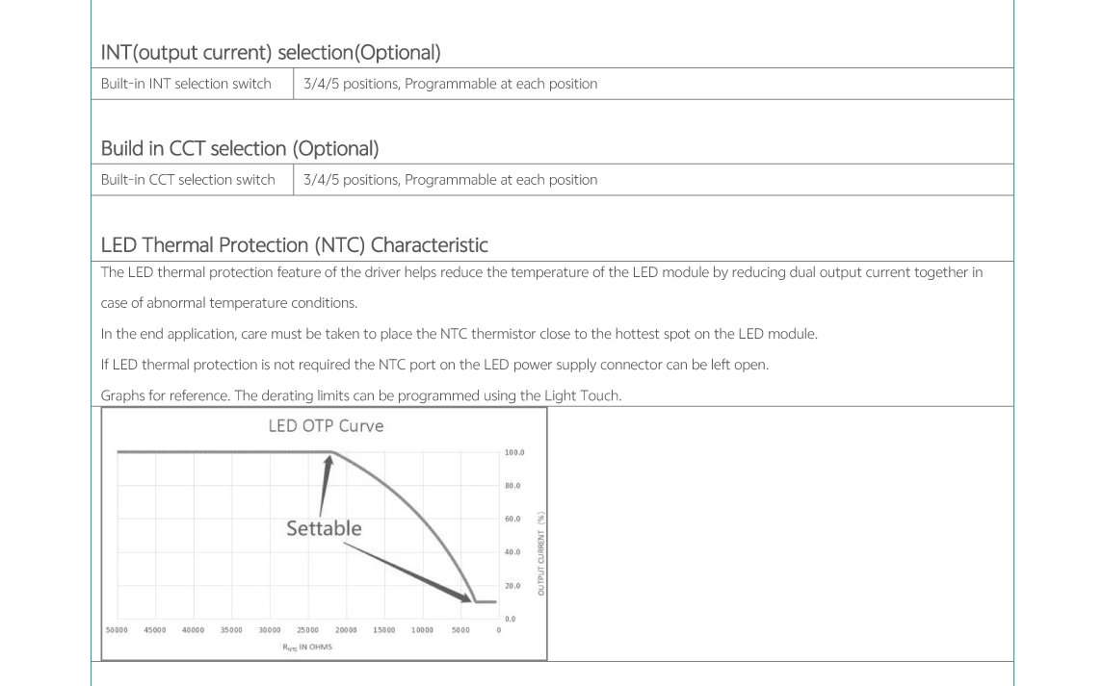Click the line about leaving NTC port open
Screen dimensions: 1103x686
434,365
